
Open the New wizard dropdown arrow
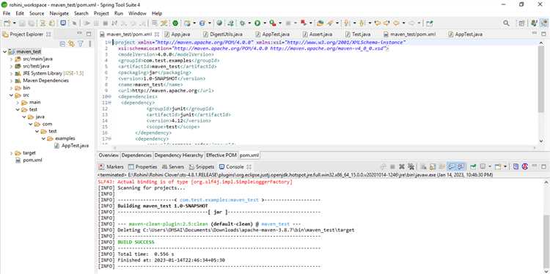pyautogui.click(x=15, y=23)
